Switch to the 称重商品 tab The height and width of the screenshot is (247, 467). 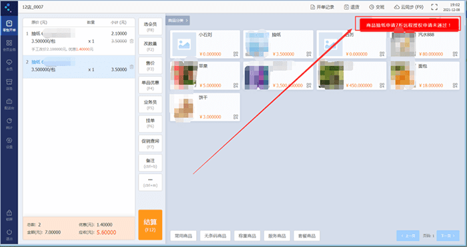coord(248,236)
